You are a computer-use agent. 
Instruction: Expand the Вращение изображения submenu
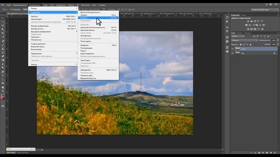tap(53, 31)
